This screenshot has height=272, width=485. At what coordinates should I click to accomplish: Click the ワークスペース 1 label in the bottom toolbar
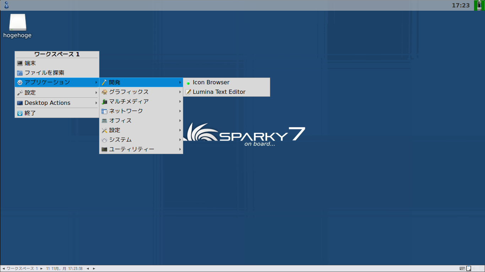pyautogui.click(x=22, y=268)
